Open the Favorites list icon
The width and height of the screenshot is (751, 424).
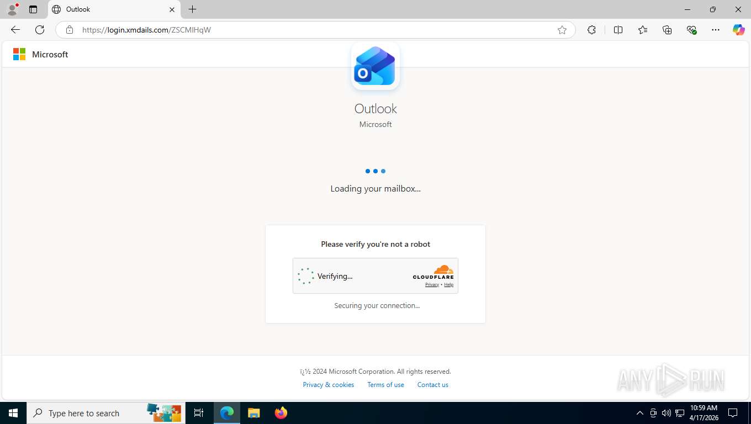coord(643,30)
